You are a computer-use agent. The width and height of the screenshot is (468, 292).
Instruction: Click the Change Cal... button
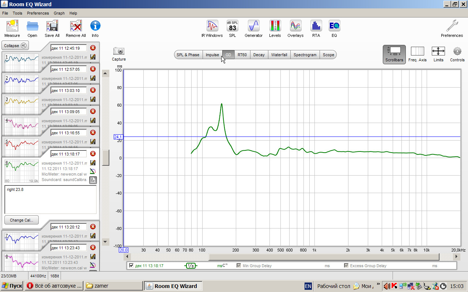tap(21, 220)
